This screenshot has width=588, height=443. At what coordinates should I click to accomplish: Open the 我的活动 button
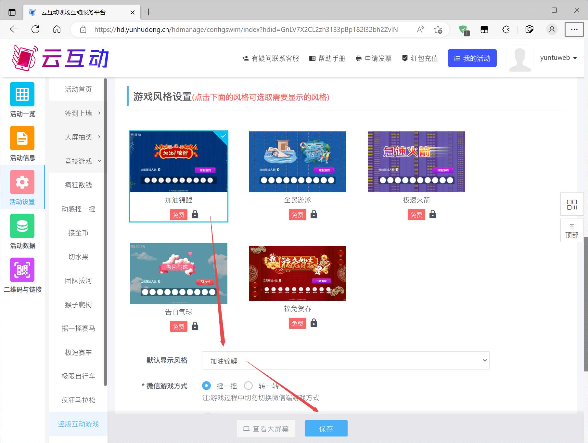click(472, 58)
